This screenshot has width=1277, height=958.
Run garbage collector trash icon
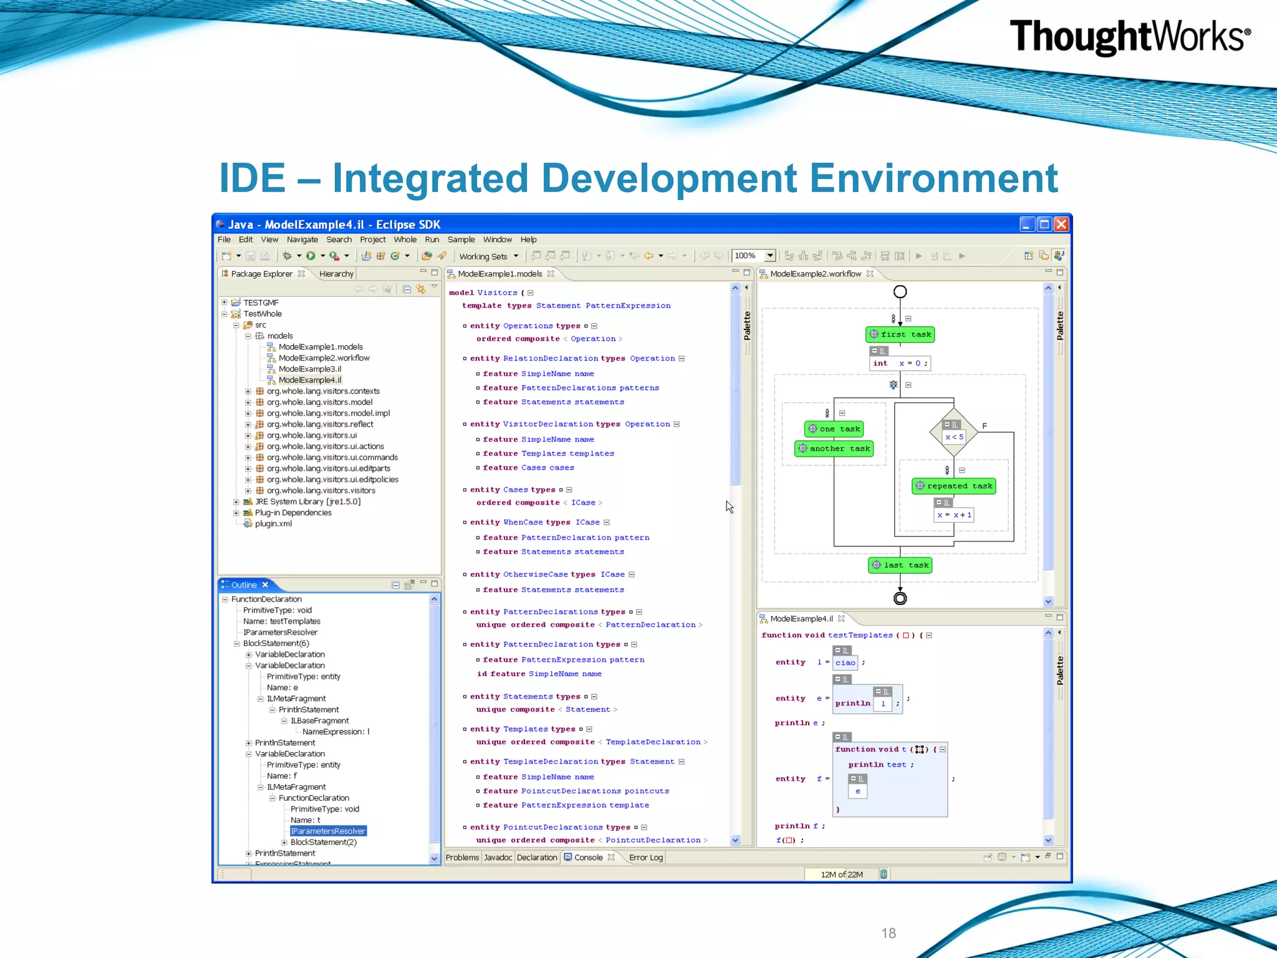(884, 874)
